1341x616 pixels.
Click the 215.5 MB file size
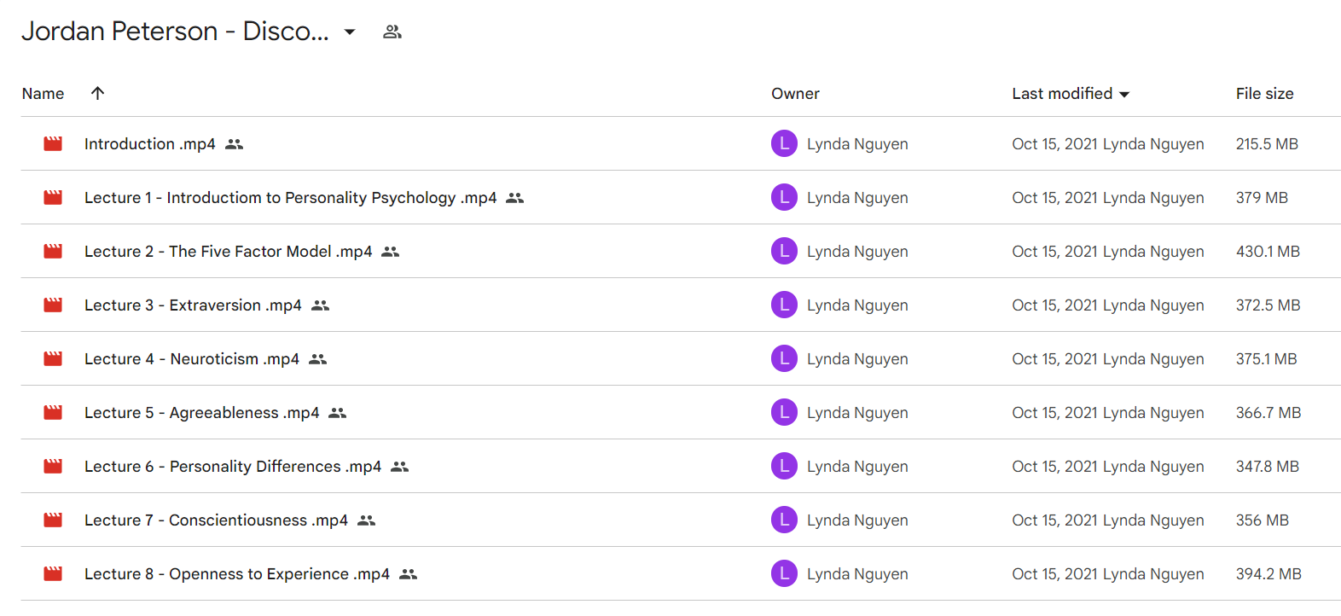(x=1267, y=144)
